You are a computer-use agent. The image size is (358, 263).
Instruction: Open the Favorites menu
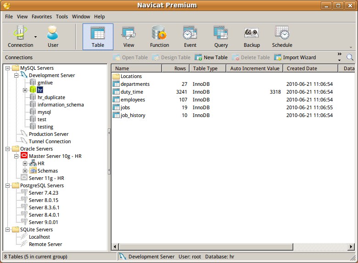42,17
